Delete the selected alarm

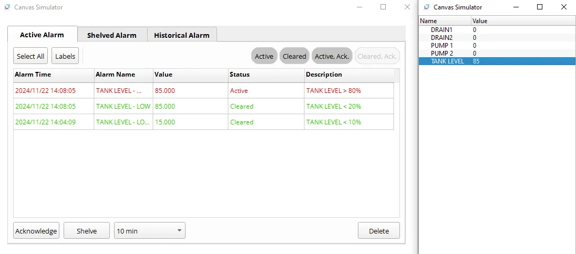378,231
